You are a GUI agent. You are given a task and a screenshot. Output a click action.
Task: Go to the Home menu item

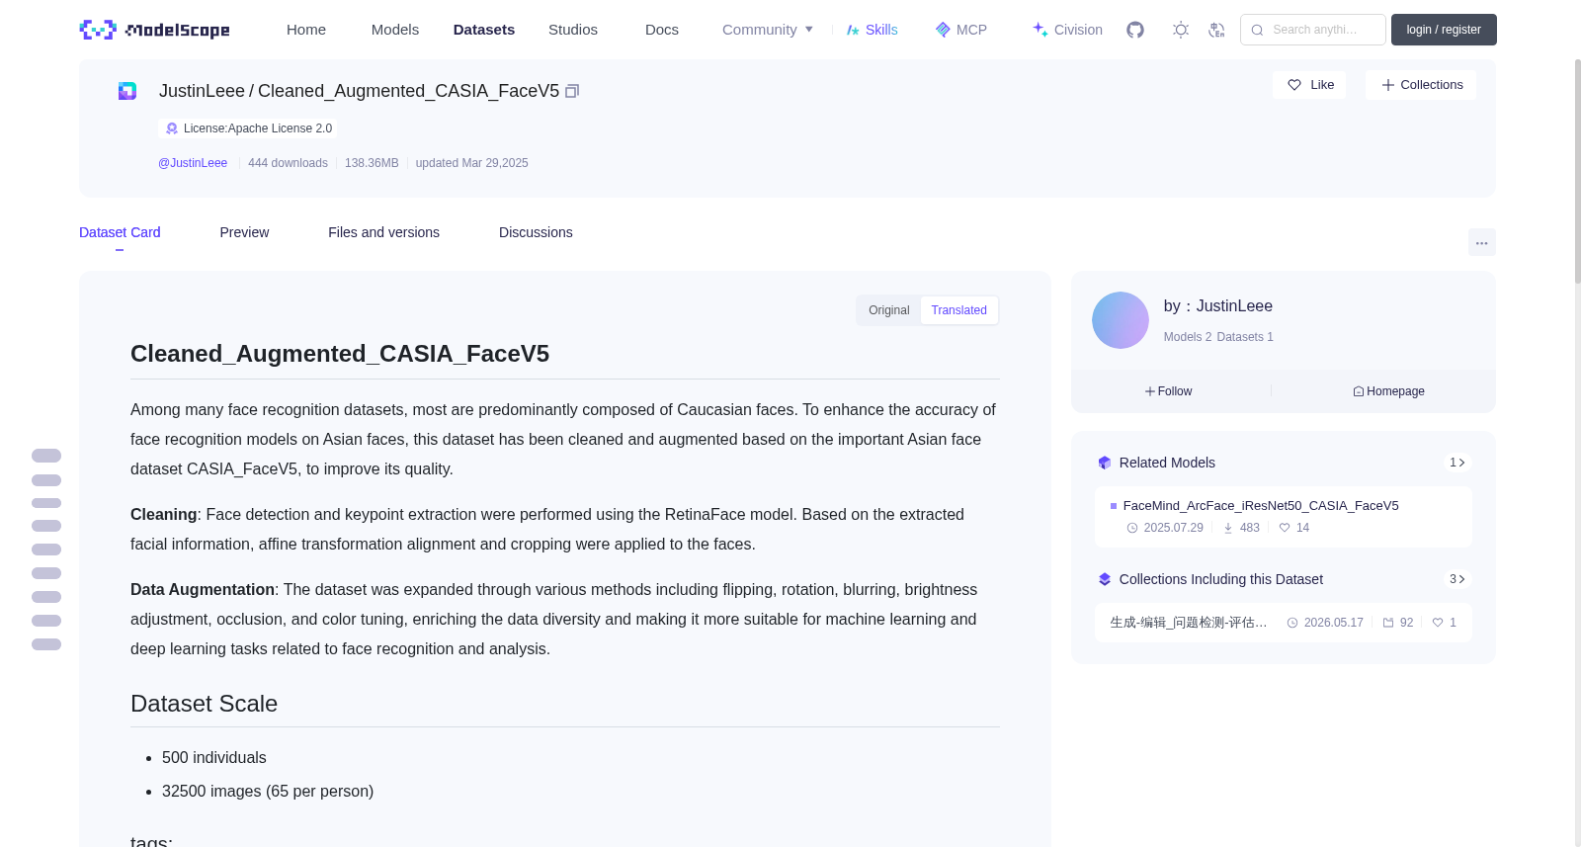306,30
